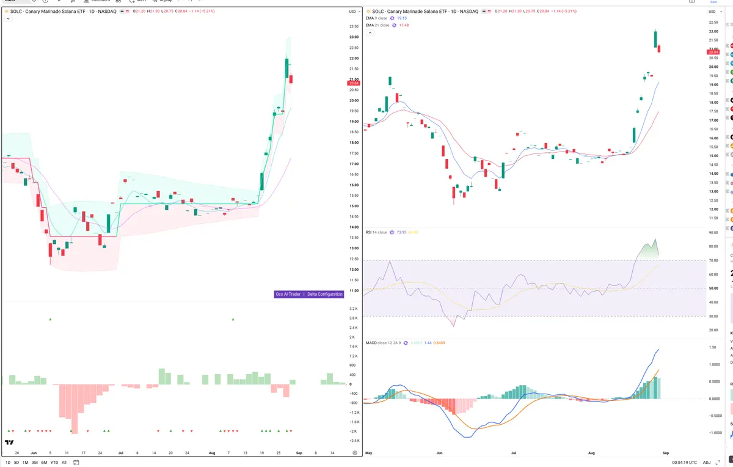Click the Jun label on right time axis

coord(440,454)
